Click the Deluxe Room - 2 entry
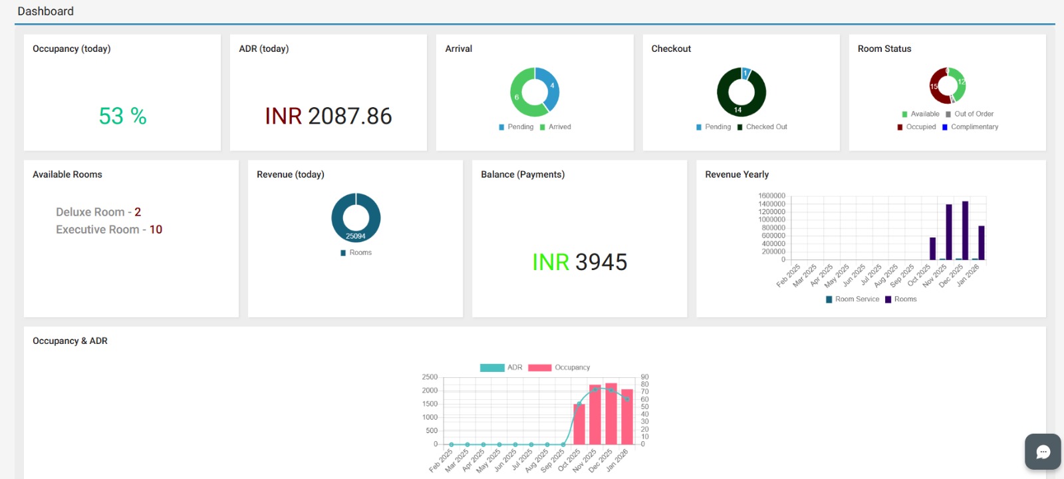The width and height of the screenshot is (1064, 479). click(x=98, y=212)
